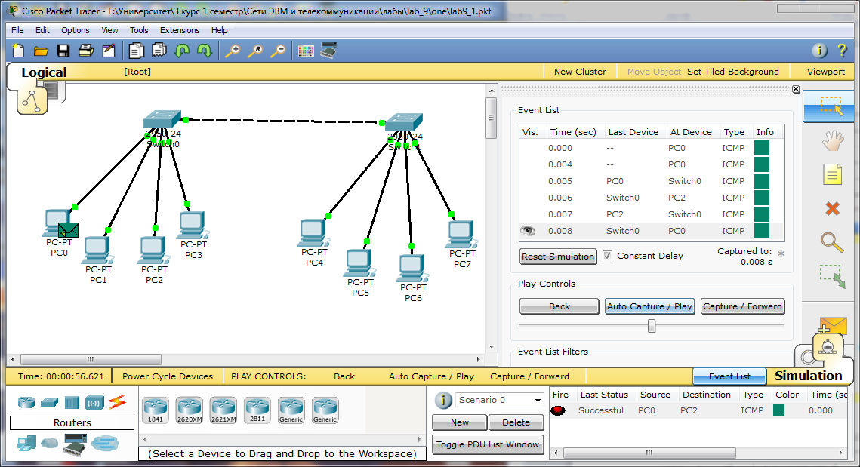This screenshot has width=860, height=467.
Task: Click the New scenario button
Action: click(x=460, y=422)
